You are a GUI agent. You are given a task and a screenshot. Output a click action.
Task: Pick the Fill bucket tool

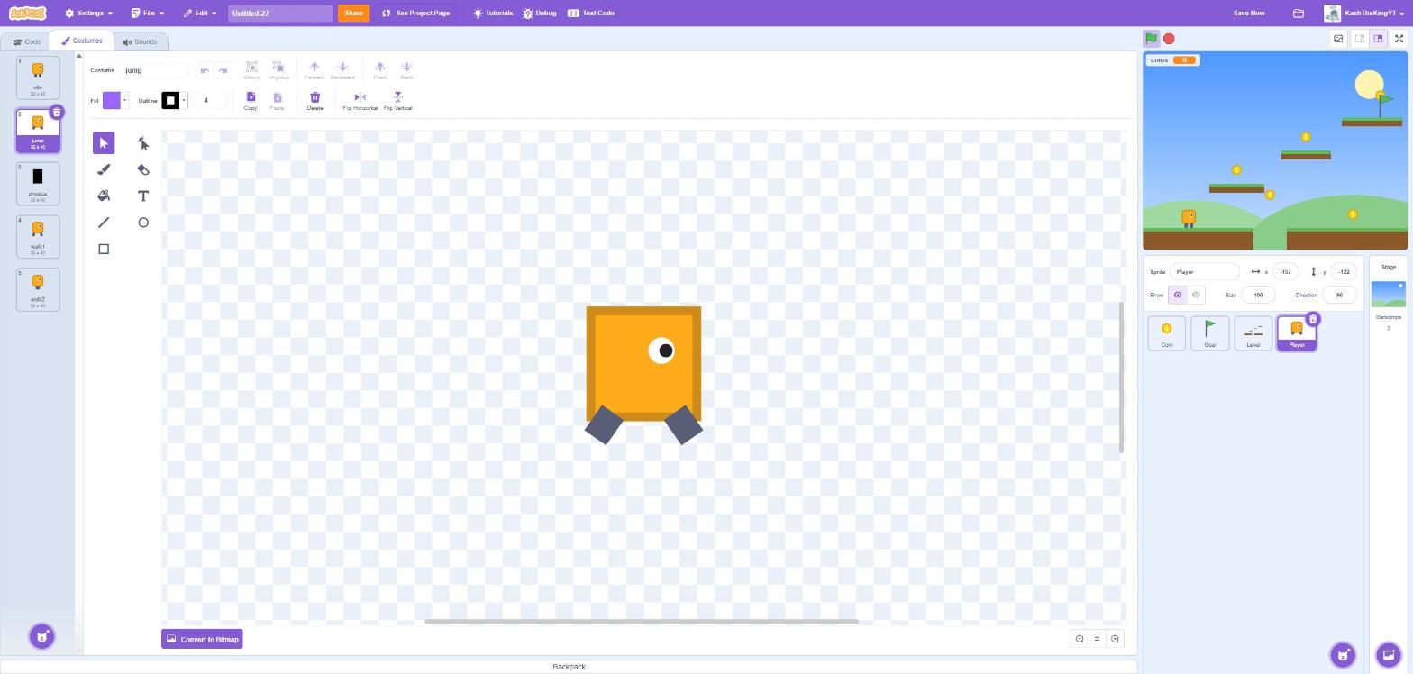pyautogui.click(x=104, y=196)
